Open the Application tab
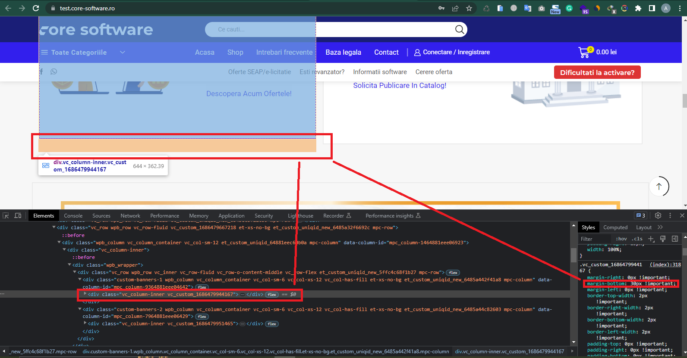This screenshot has width=687, height=358. pyautogui.click(x=231, y=216)
